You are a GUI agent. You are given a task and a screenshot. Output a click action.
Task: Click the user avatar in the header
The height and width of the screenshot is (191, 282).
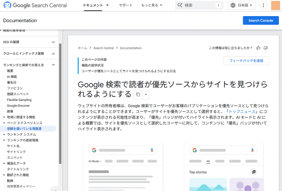click(x=275, y=5)
